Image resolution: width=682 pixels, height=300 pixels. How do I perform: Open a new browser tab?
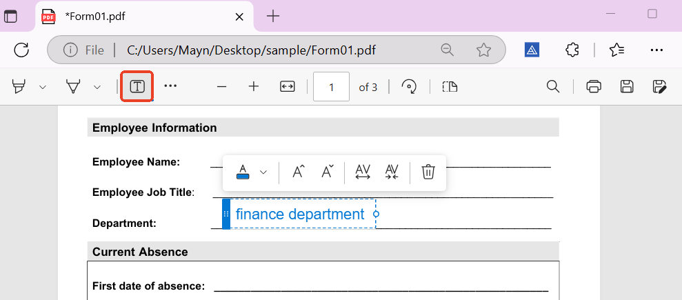click(x=273, y=17)
